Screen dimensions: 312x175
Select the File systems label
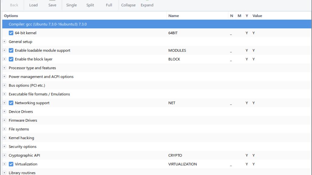19,129
